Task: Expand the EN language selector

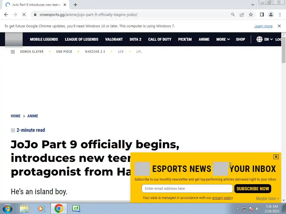Action: click(268, 39)
